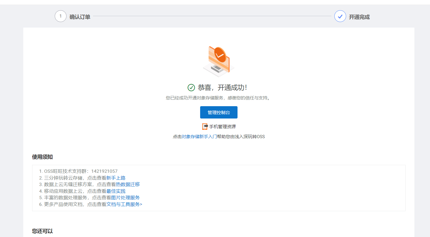Screen dimensions: 430x237
Task: Click the step 1 circle icon
Action: [x=61, y=16]
